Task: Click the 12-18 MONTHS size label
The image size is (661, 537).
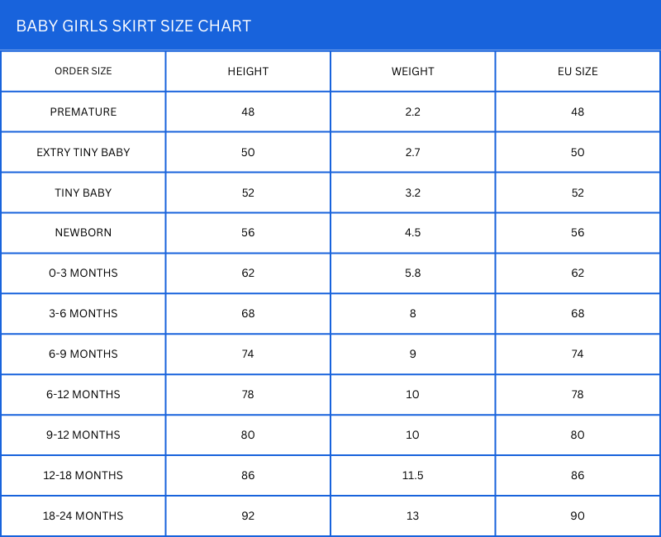Action: (x=83, y=475)
